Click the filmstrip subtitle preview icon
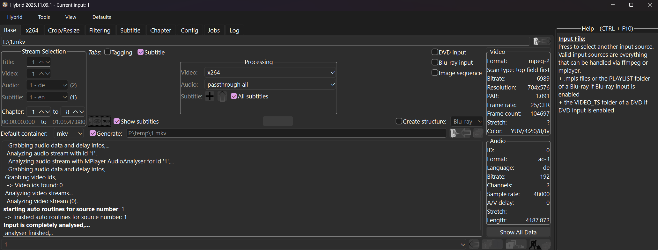The height and width of the screenshot is (250, 658). coord(99,121)
